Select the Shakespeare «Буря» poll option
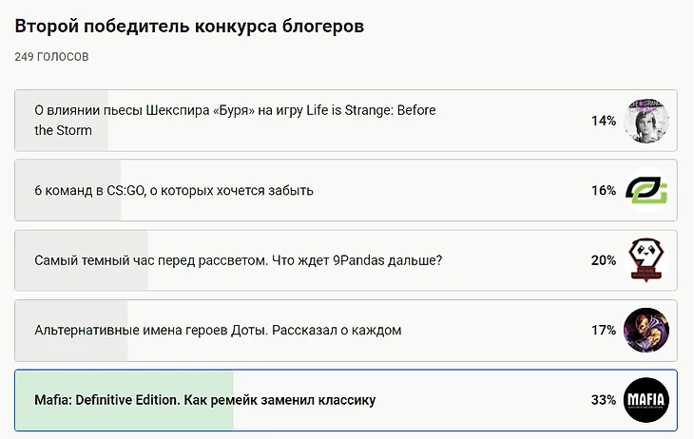 tap(235, 120)
